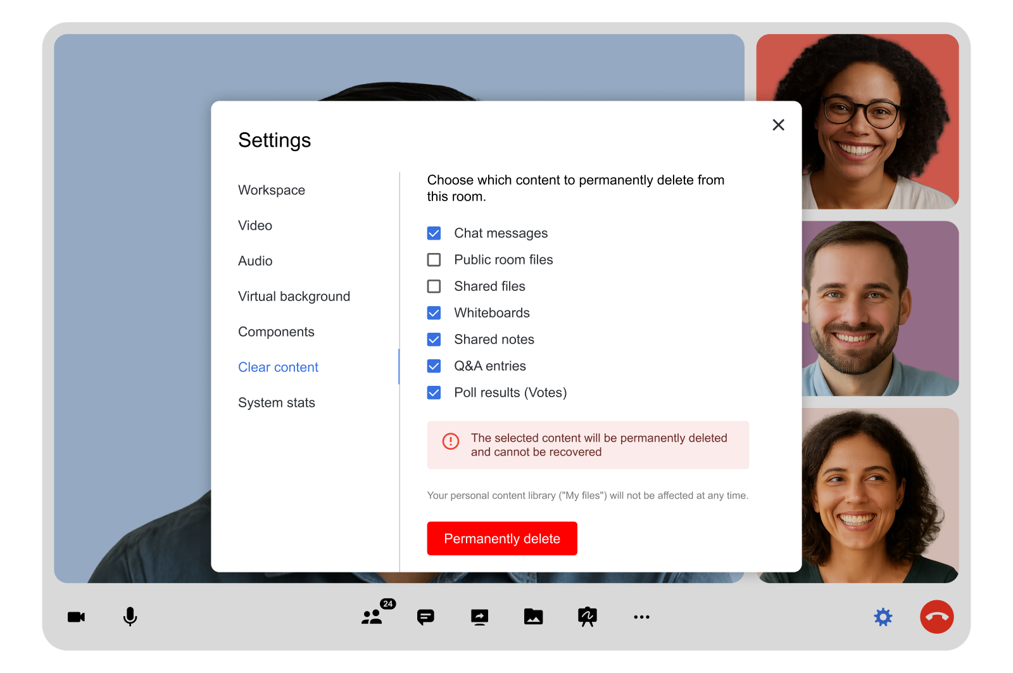Screen dimensions: 1013x673
Task: Uncheck Poll results (Votes) checkbox
Action: (x=434, y=393)
